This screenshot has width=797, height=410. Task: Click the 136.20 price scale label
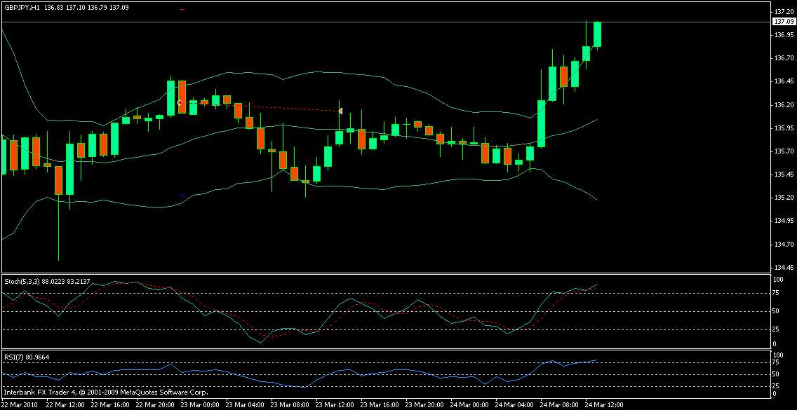click(784, 105)
